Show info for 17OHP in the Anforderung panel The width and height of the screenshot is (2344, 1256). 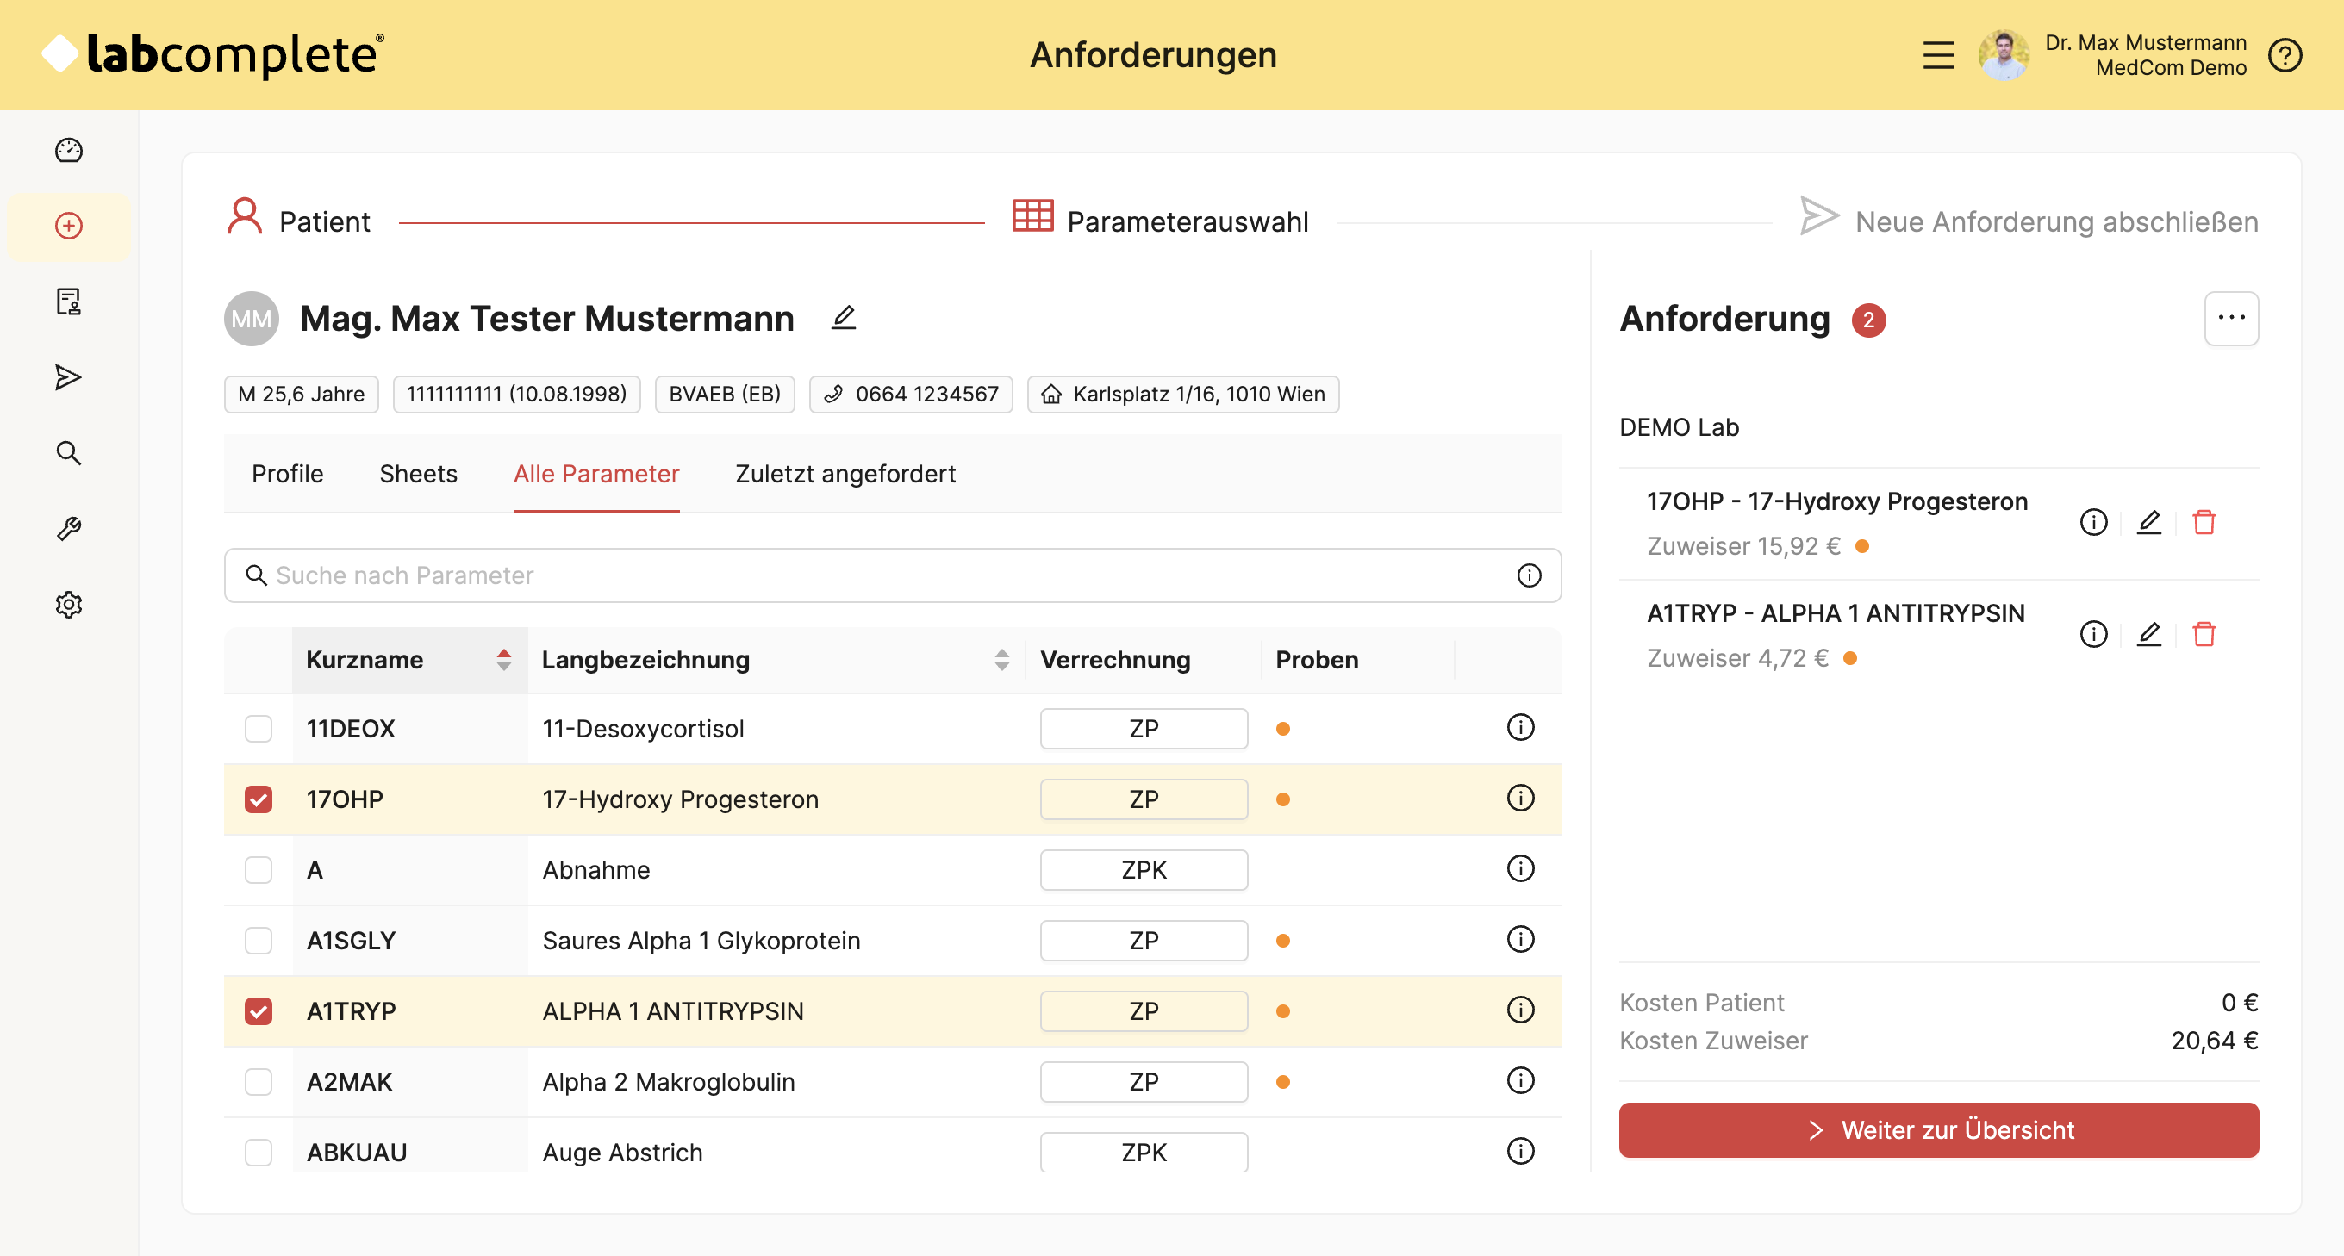pyautogui.click(x=2094, y=522)
